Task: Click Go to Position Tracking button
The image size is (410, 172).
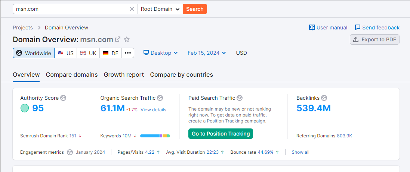Action: tap(221, 134)
